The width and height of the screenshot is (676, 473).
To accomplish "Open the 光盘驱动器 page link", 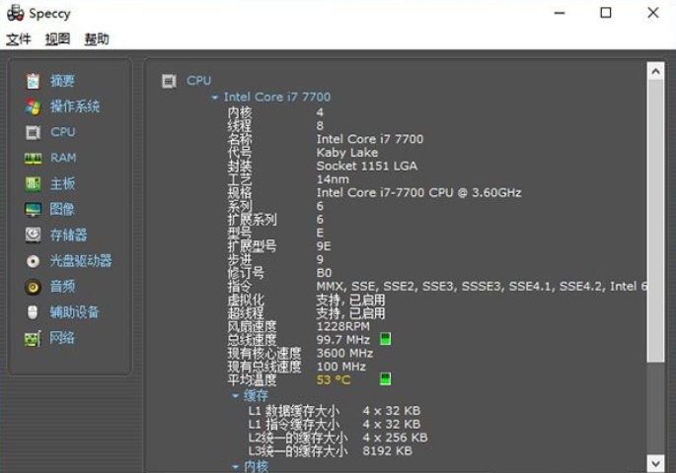I will [81, 261].
